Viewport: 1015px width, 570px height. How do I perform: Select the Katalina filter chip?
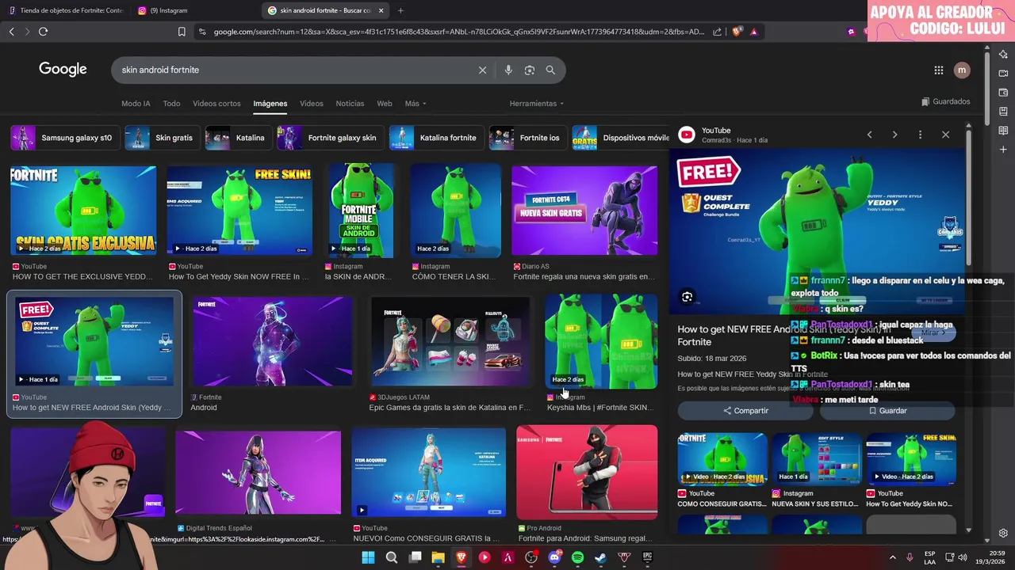(x=237, y=138)
